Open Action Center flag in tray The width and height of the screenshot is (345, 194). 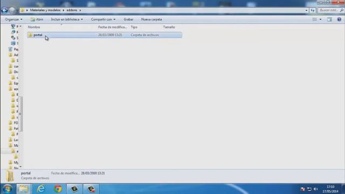click(303, 189)
